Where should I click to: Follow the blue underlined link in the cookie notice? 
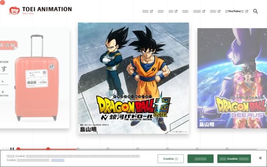click(58, 160)
